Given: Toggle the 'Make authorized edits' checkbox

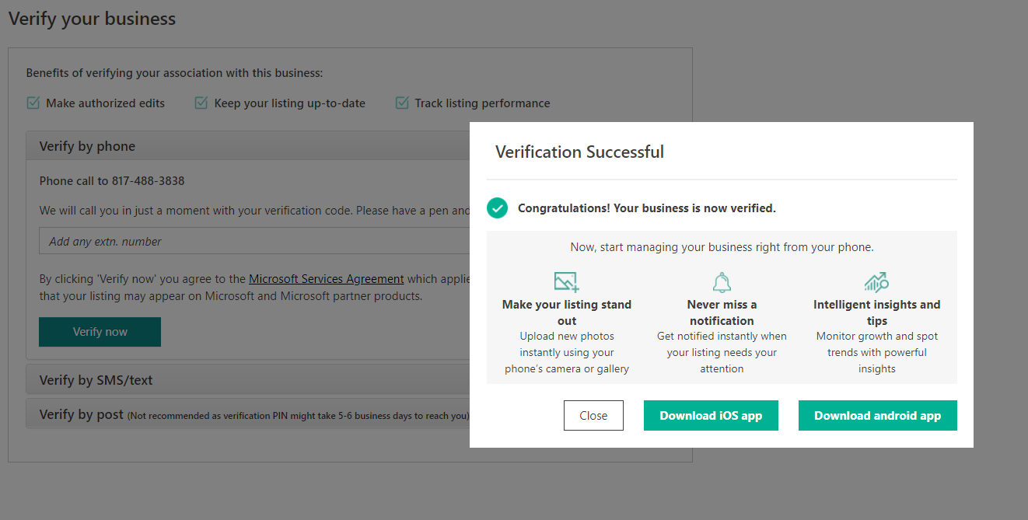Looking at the screenshot, I should coord(33,103).
